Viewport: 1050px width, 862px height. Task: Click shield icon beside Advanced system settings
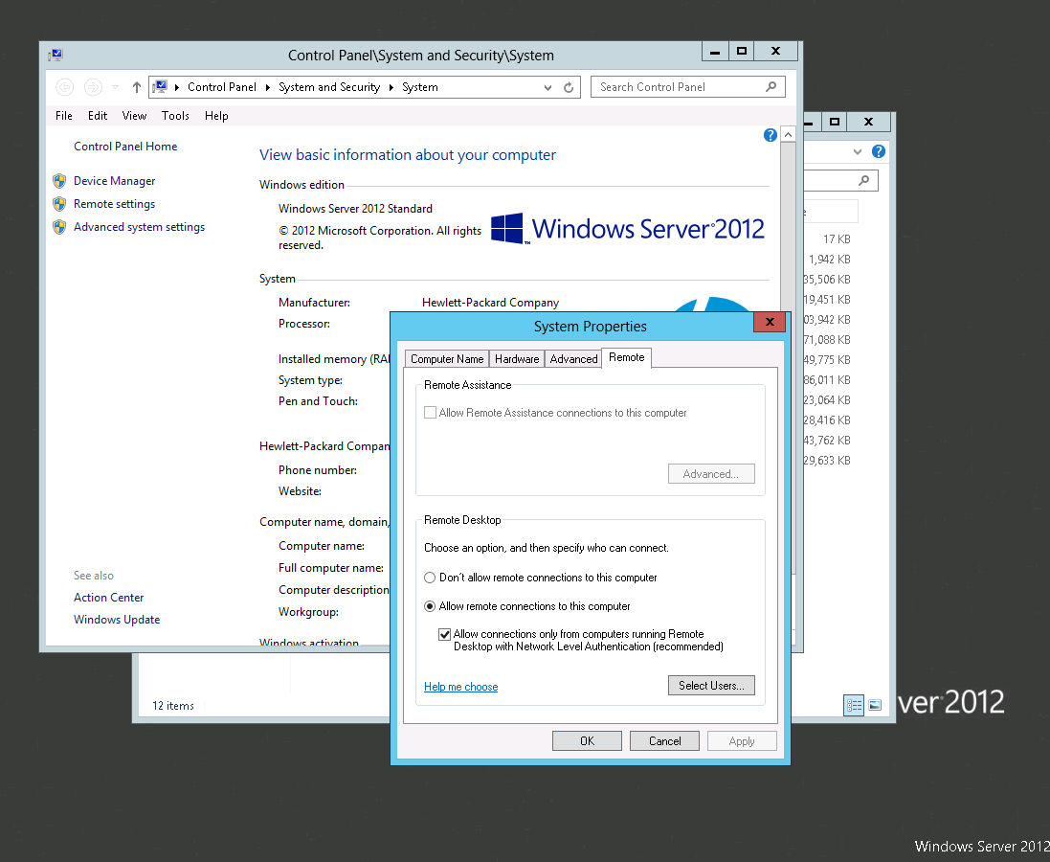pyautogui.click(x=59, y=227)
